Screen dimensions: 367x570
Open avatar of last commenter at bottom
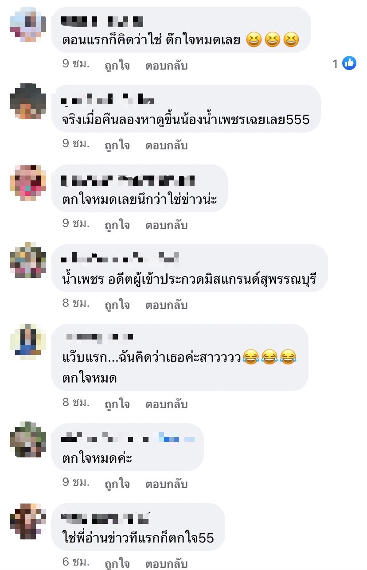pyautogui.click(x=28, y=521)
